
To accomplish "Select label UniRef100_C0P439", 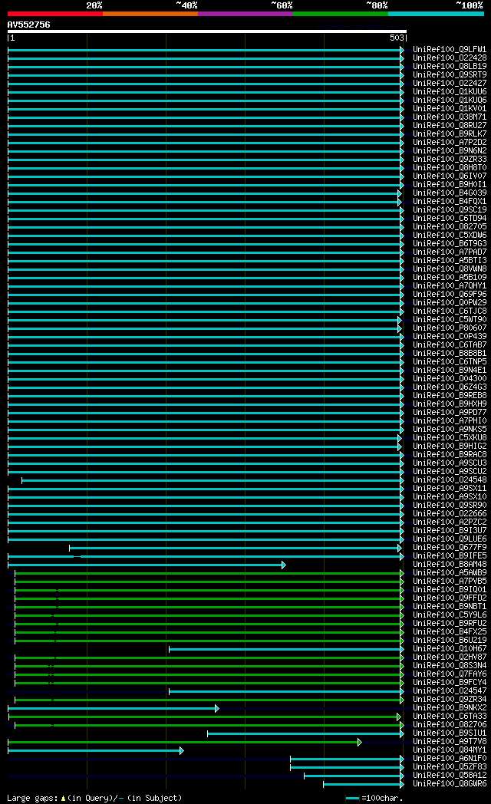I will coord(450,336).
